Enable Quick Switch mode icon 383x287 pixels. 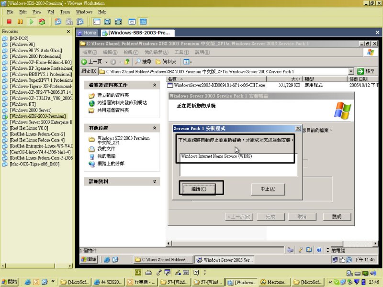coord(118,22)
